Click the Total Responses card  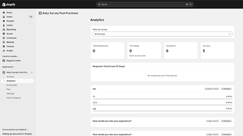tap(107, 50)
